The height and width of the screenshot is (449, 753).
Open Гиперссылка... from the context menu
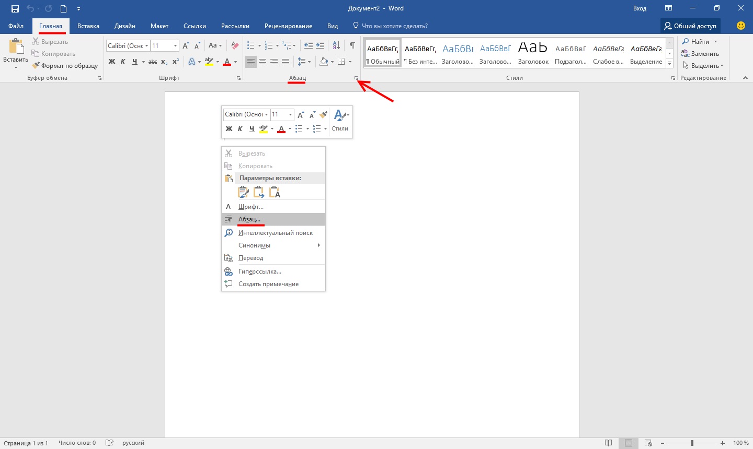click(x=273, y=271)
